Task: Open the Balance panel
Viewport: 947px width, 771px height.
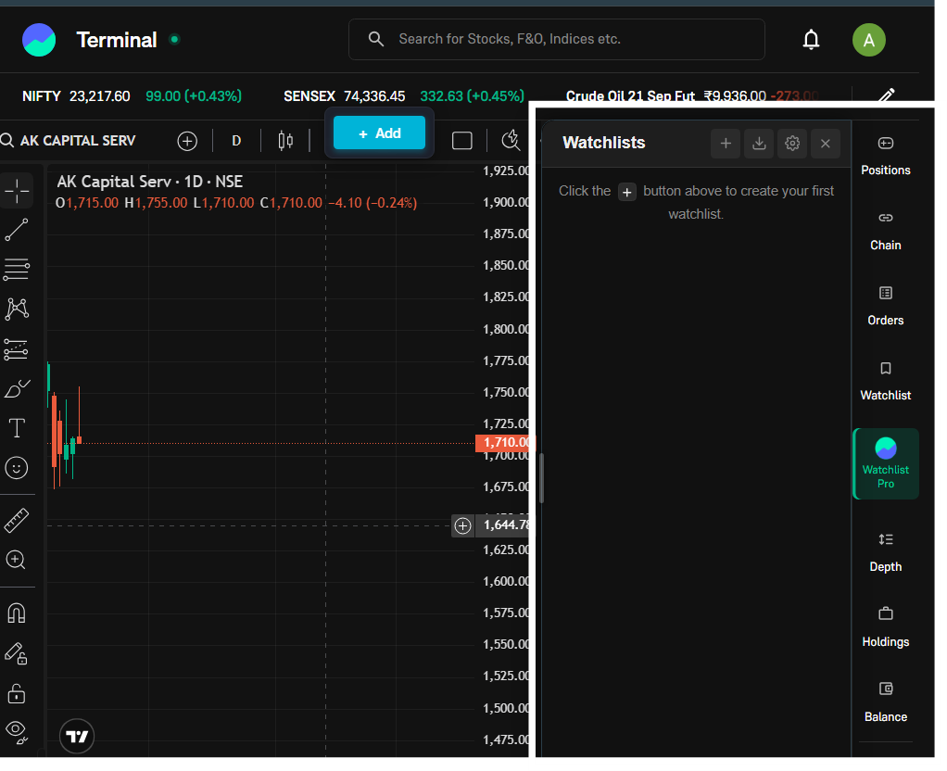Action: (x=886, y=702)
